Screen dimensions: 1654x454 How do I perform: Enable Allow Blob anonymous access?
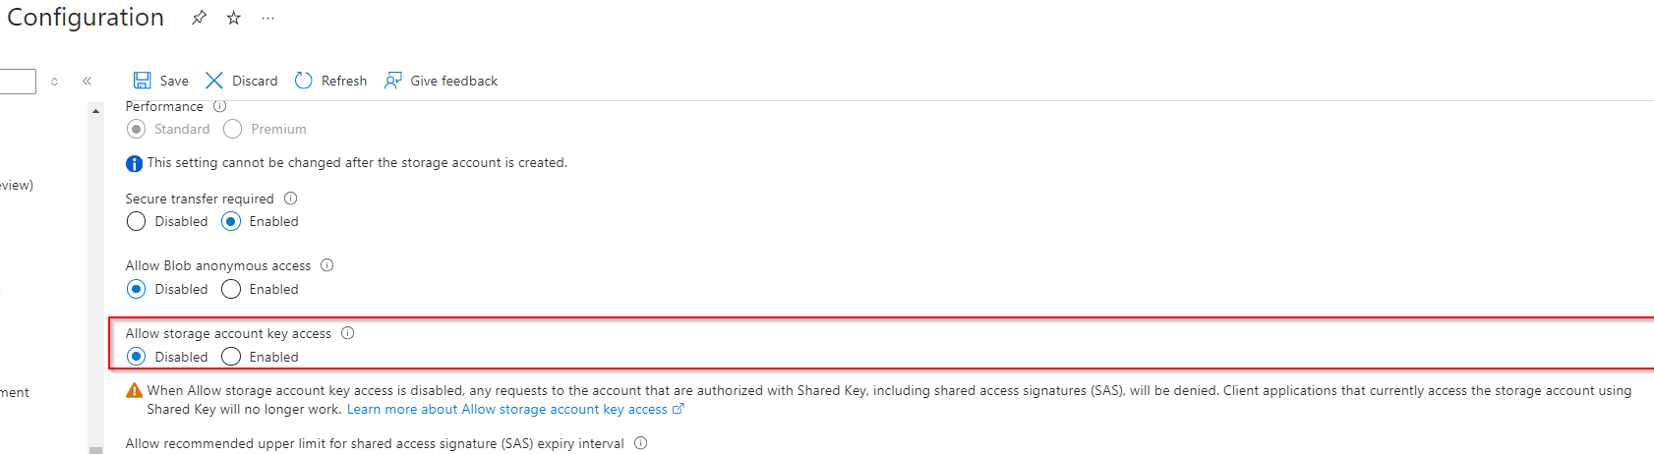[231, 289]
